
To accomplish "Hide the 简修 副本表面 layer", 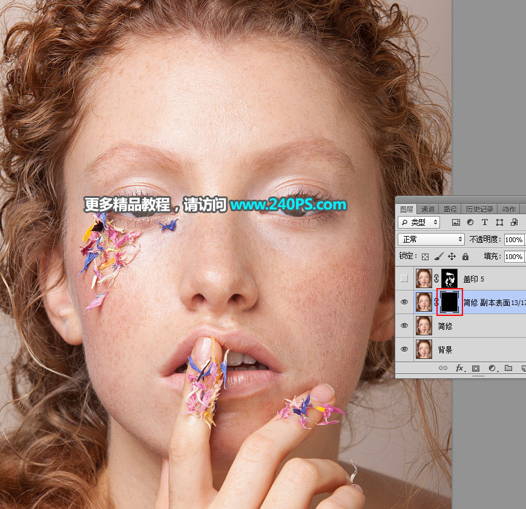I will [404, 302].
